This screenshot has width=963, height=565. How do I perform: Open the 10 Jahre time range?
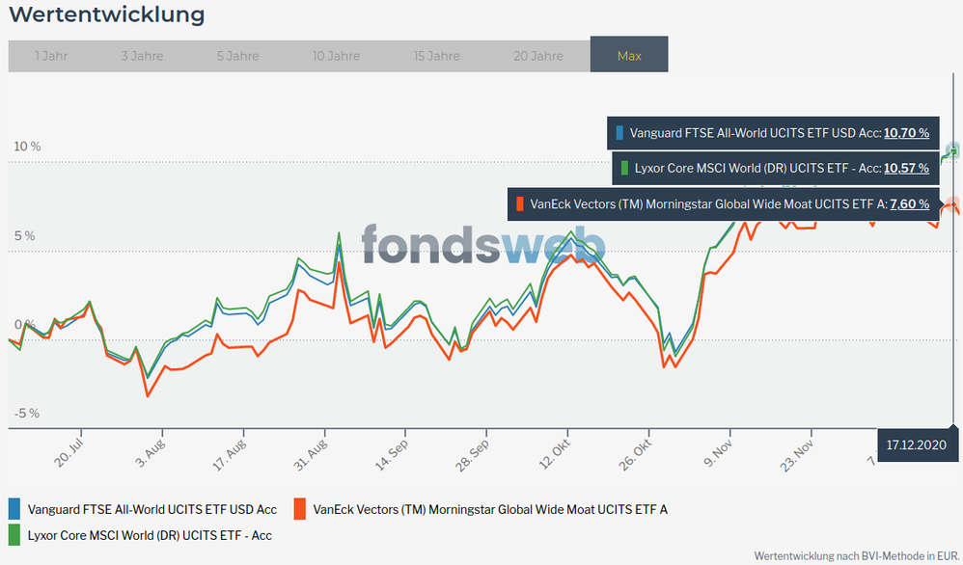pyautogui.click(x=336, y=56)
